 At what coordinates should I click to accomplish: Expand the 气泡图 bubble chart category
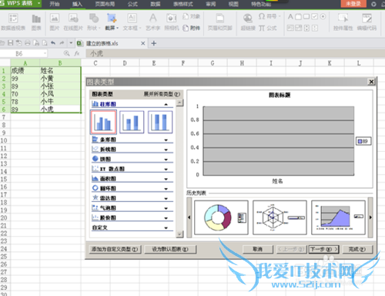pyautogui.click(x=166, y=208)
